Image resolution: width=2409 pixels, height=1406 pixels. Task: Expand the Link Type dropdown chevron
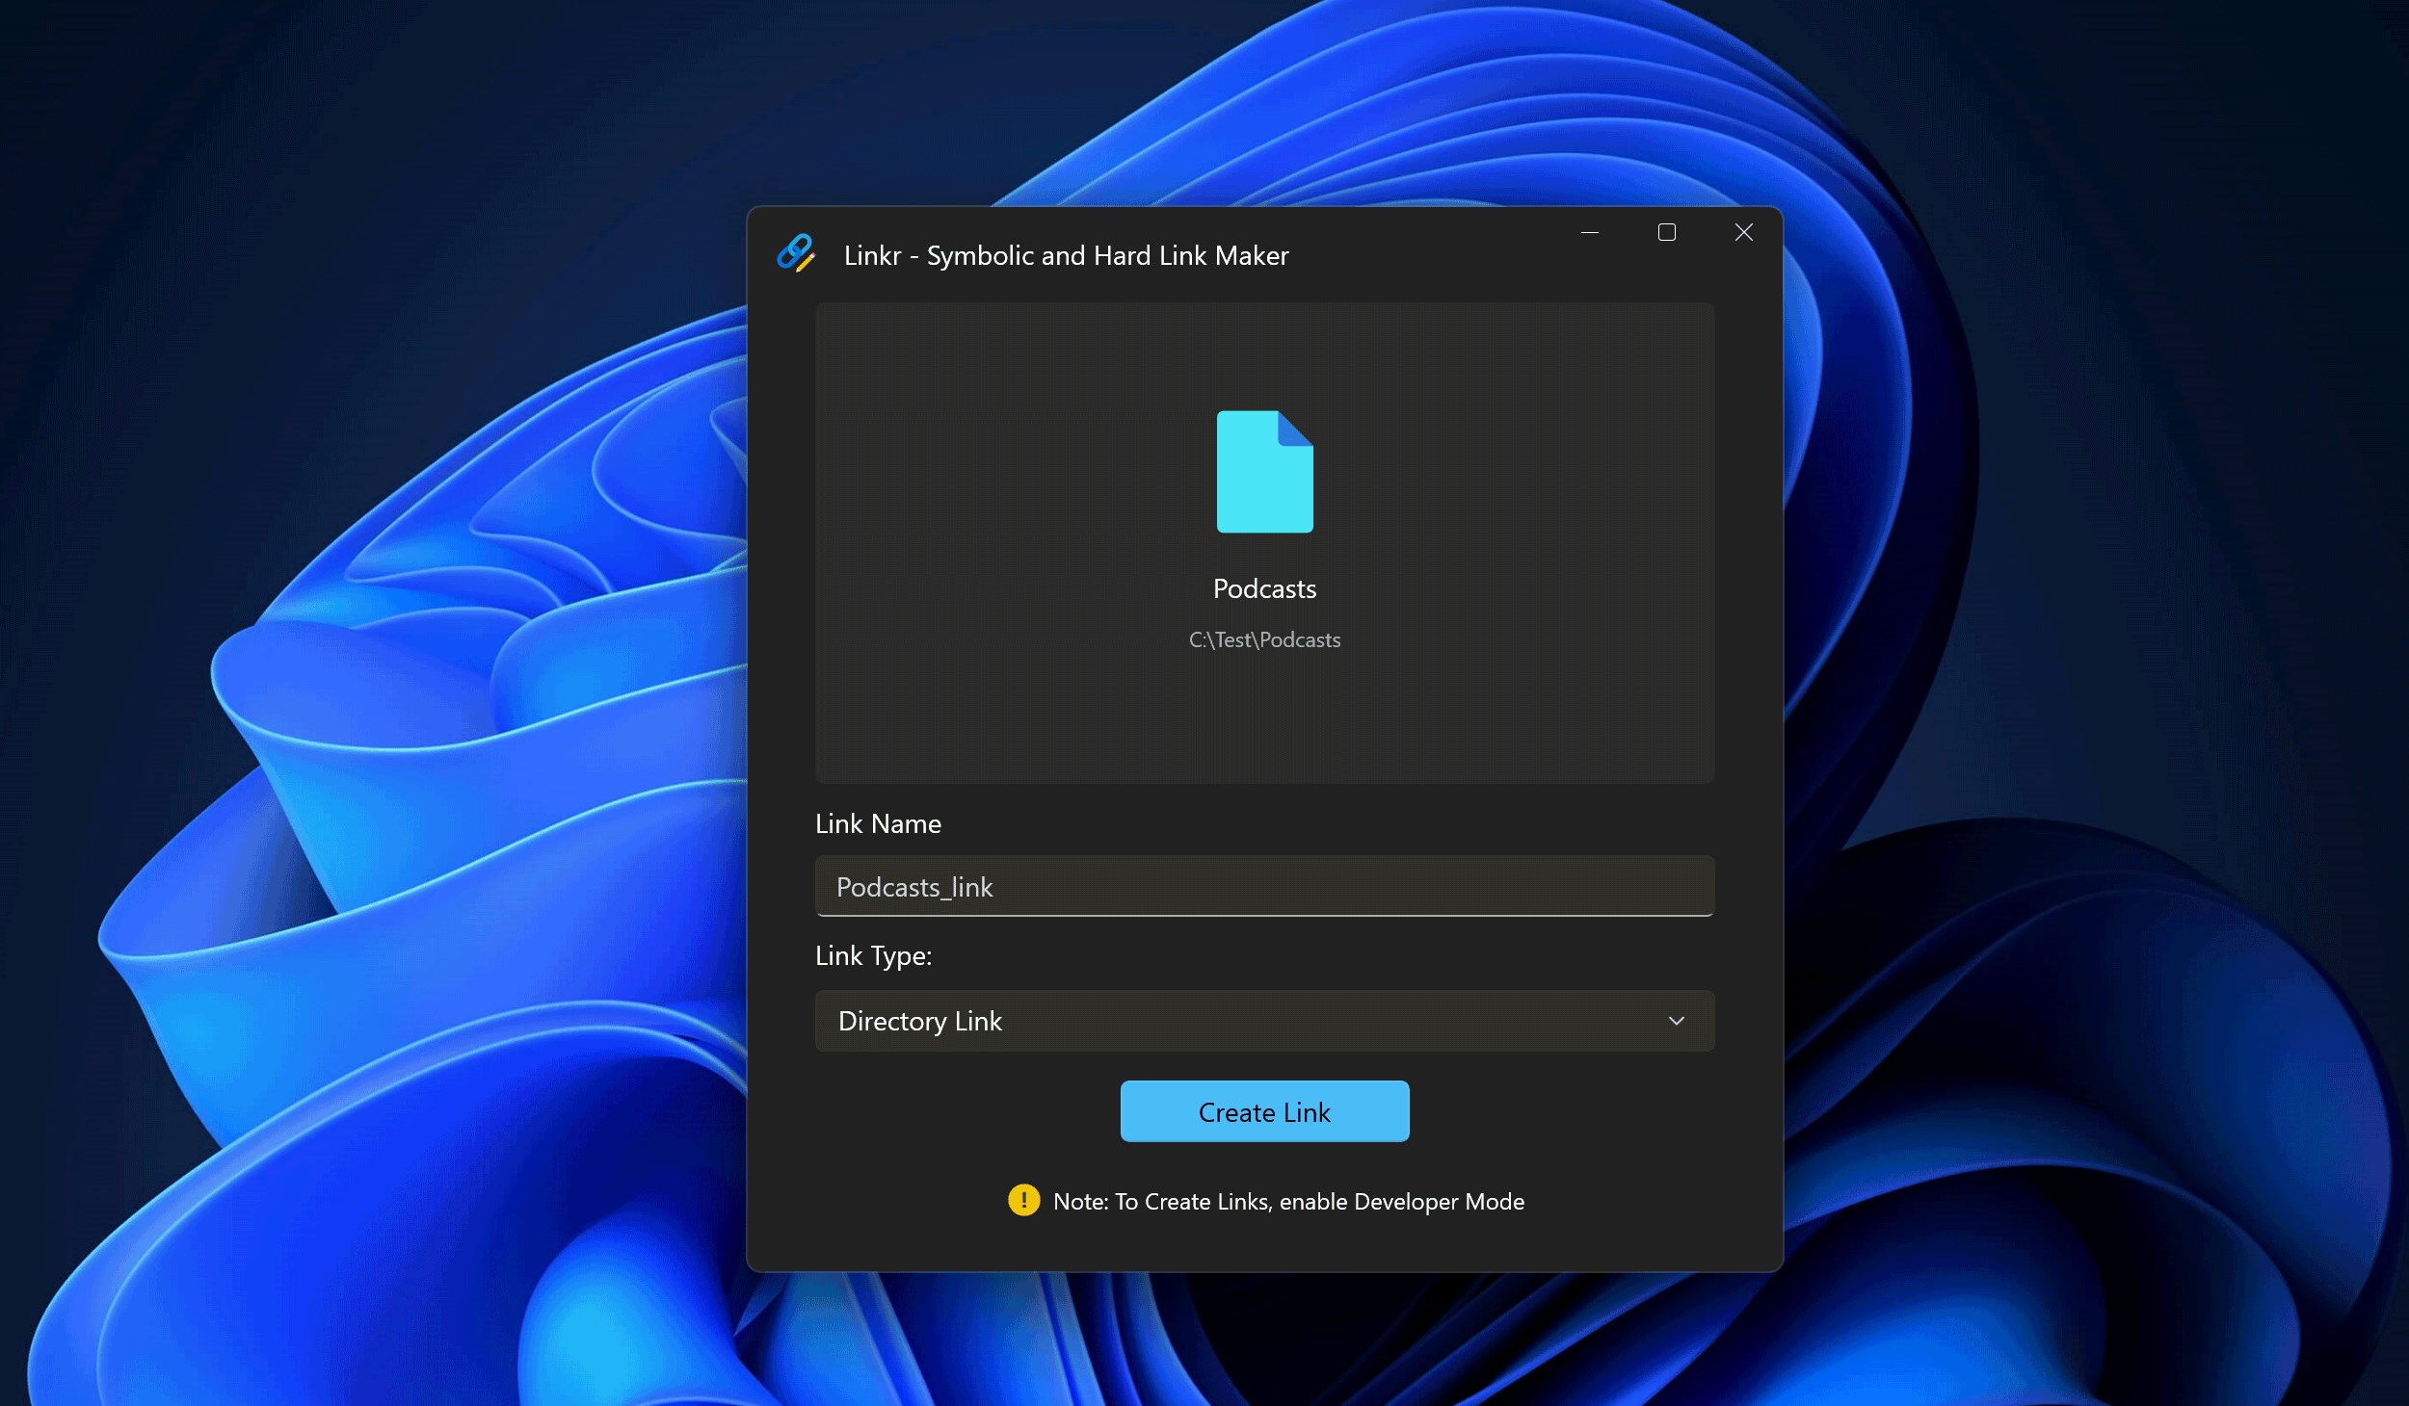point(1676,1021)
